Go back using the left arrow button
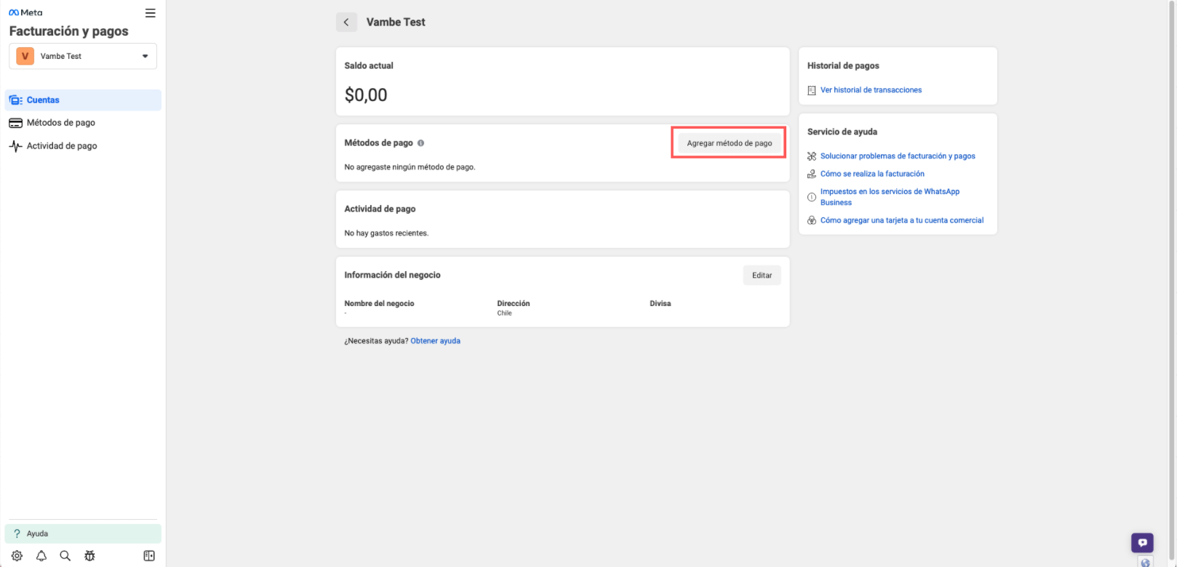 346,23
